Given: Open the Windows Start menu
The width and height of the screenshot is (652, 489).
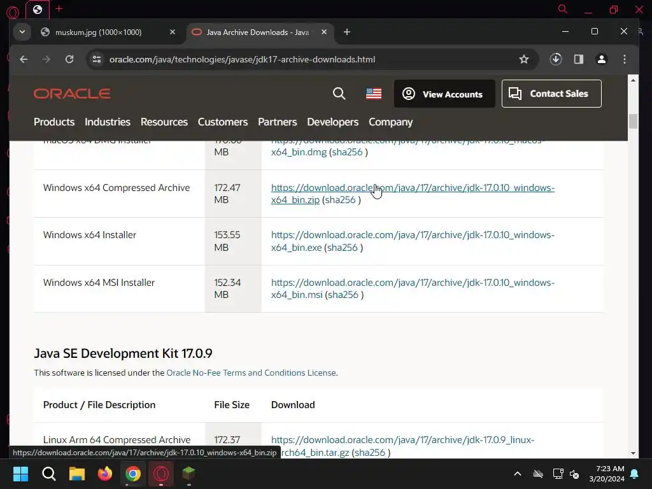Looking at the screenshot, I should [x=20, y=474].
